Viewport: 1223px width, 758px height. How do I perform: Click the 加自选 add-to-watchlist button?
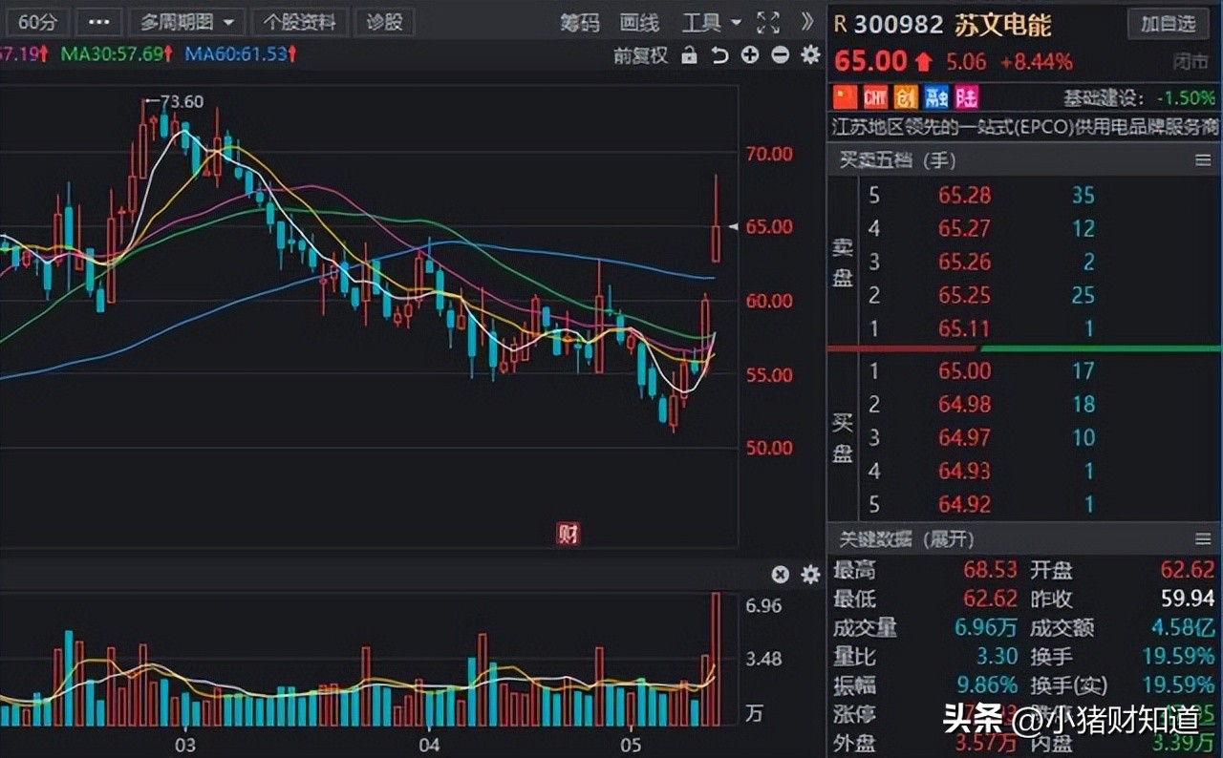[1168, 24]
